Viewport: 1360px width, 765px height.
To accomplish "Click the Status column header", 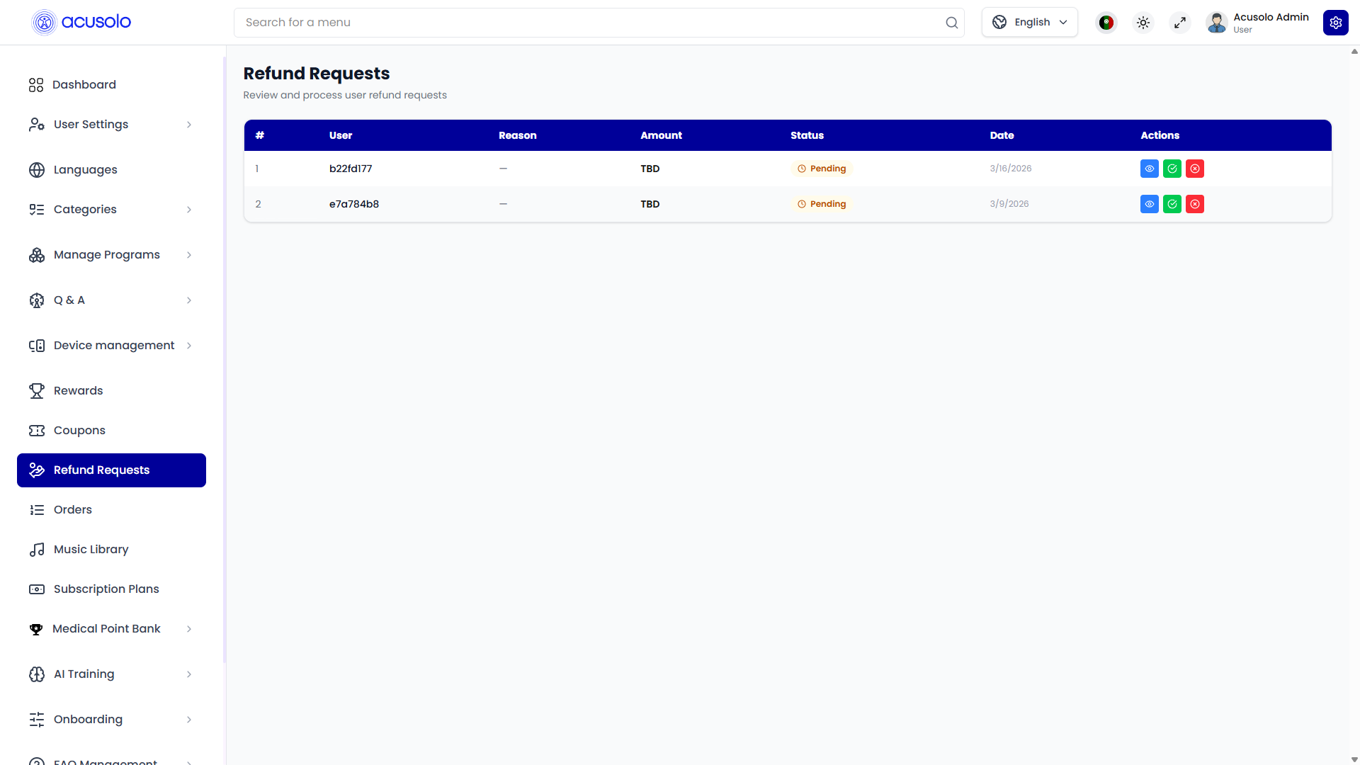I will (x=807, y=135).
